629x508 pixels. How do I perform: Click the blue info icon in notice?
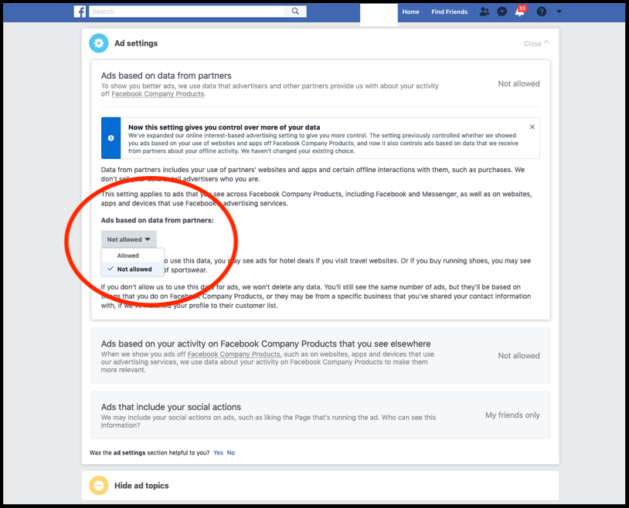(111, 138)
